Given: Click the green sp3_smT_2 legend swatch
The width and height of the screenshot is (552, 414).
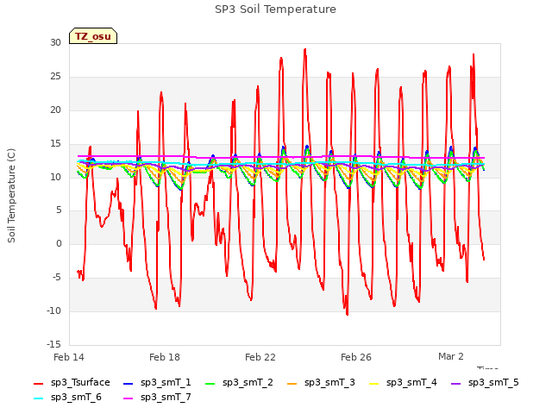Looking at the screenshot, I should [210, 383].
